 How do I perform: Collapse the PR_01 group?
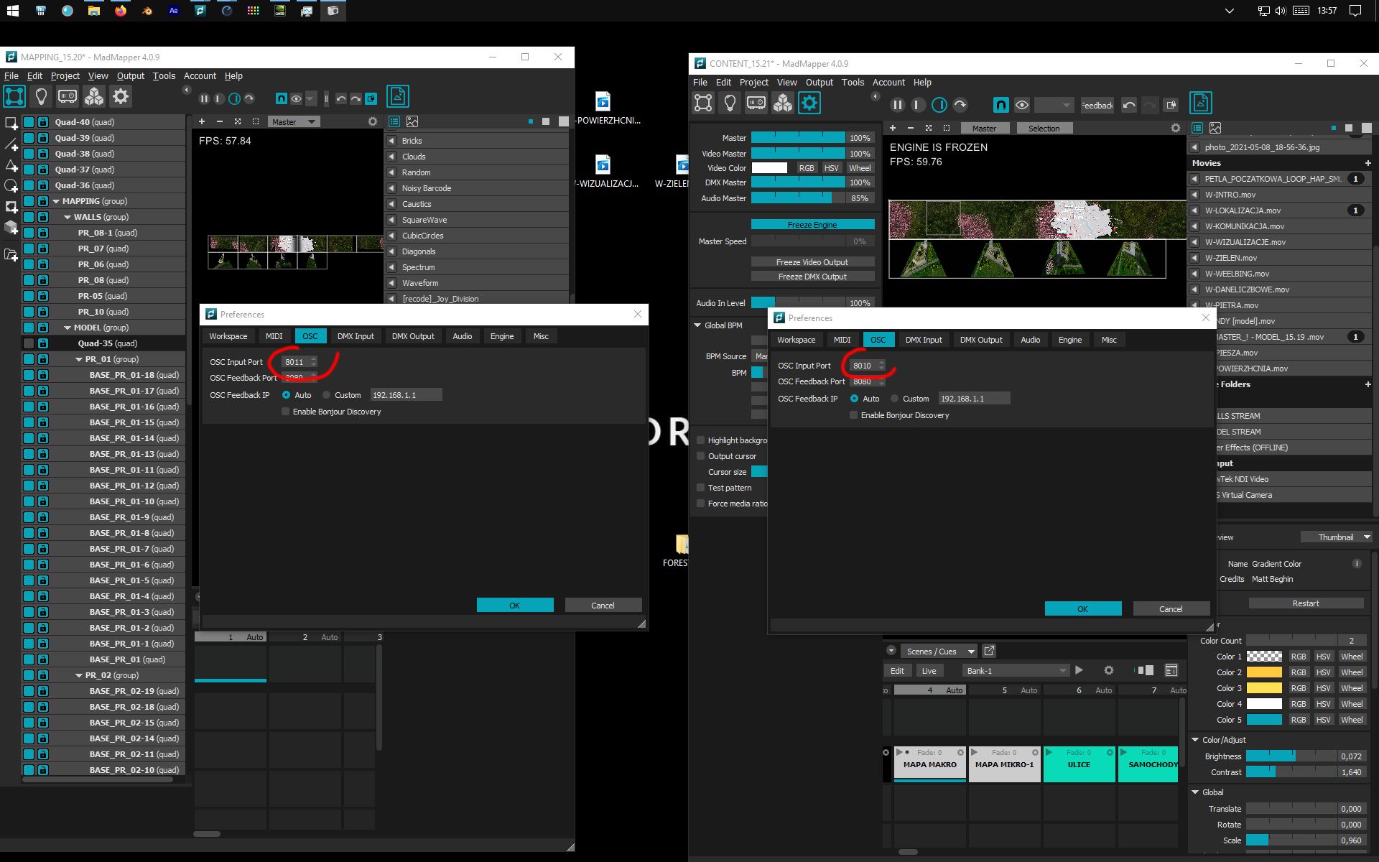[79, 359]
